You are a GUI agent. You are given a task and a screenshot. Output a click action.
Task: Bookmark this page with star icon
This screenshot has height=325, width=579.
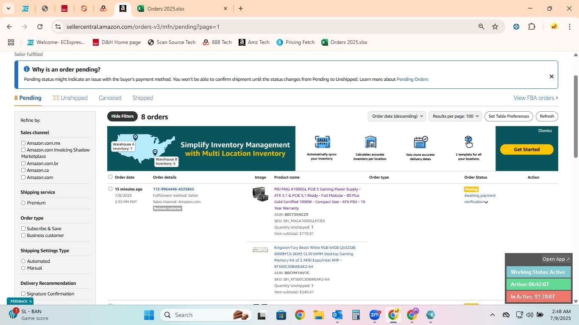tap(495, 27)
